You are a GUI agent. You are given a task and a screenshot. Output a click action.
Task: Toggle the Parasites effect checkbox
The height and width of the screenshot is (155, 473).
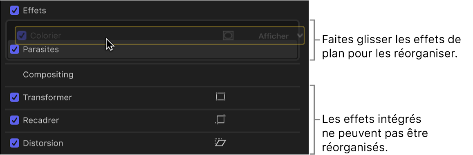point(14,49)
